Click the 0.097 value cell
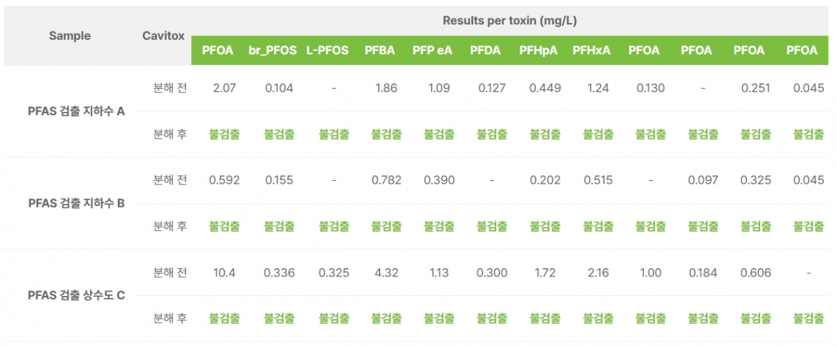Viewport: 837px width, 347px height. coord(702,180)
